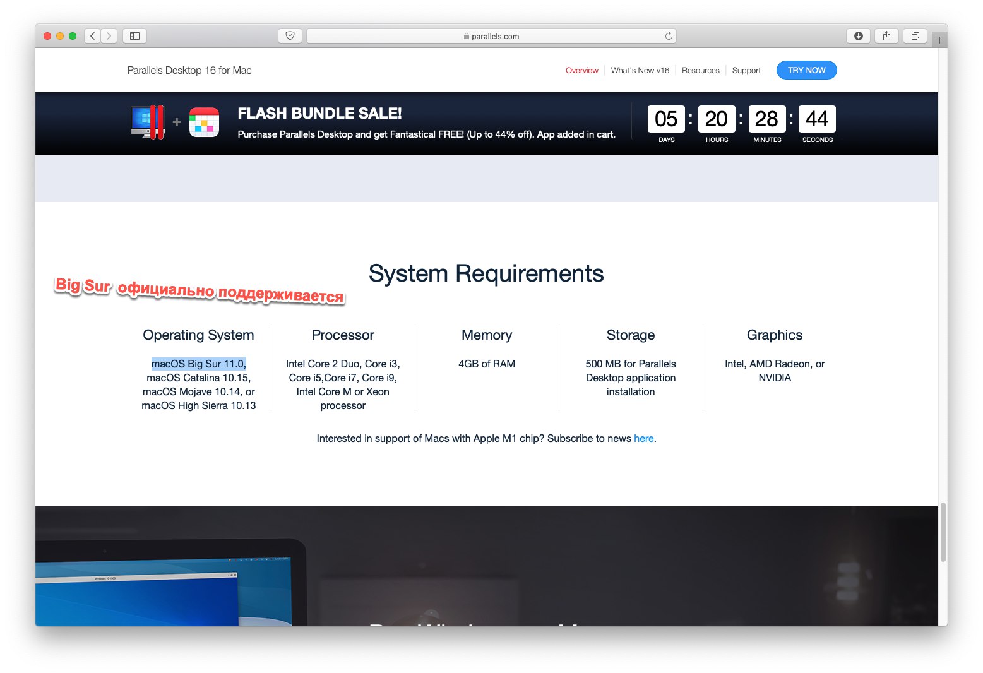The image size is (983, 673).
Task: Click the macOS High Sierra 10.13 line
Action: (x=199, y=405)
